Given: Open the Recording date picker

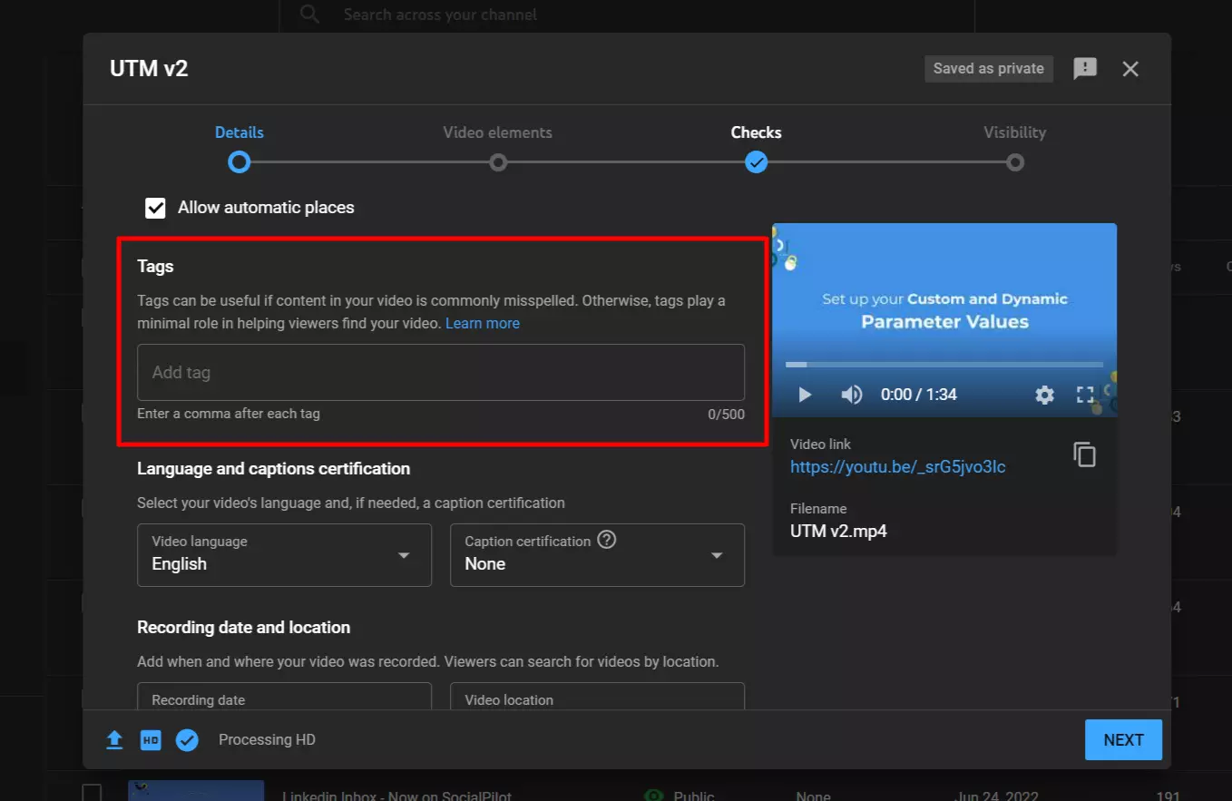Looking at the screenshot, I should tap(284, 699).
